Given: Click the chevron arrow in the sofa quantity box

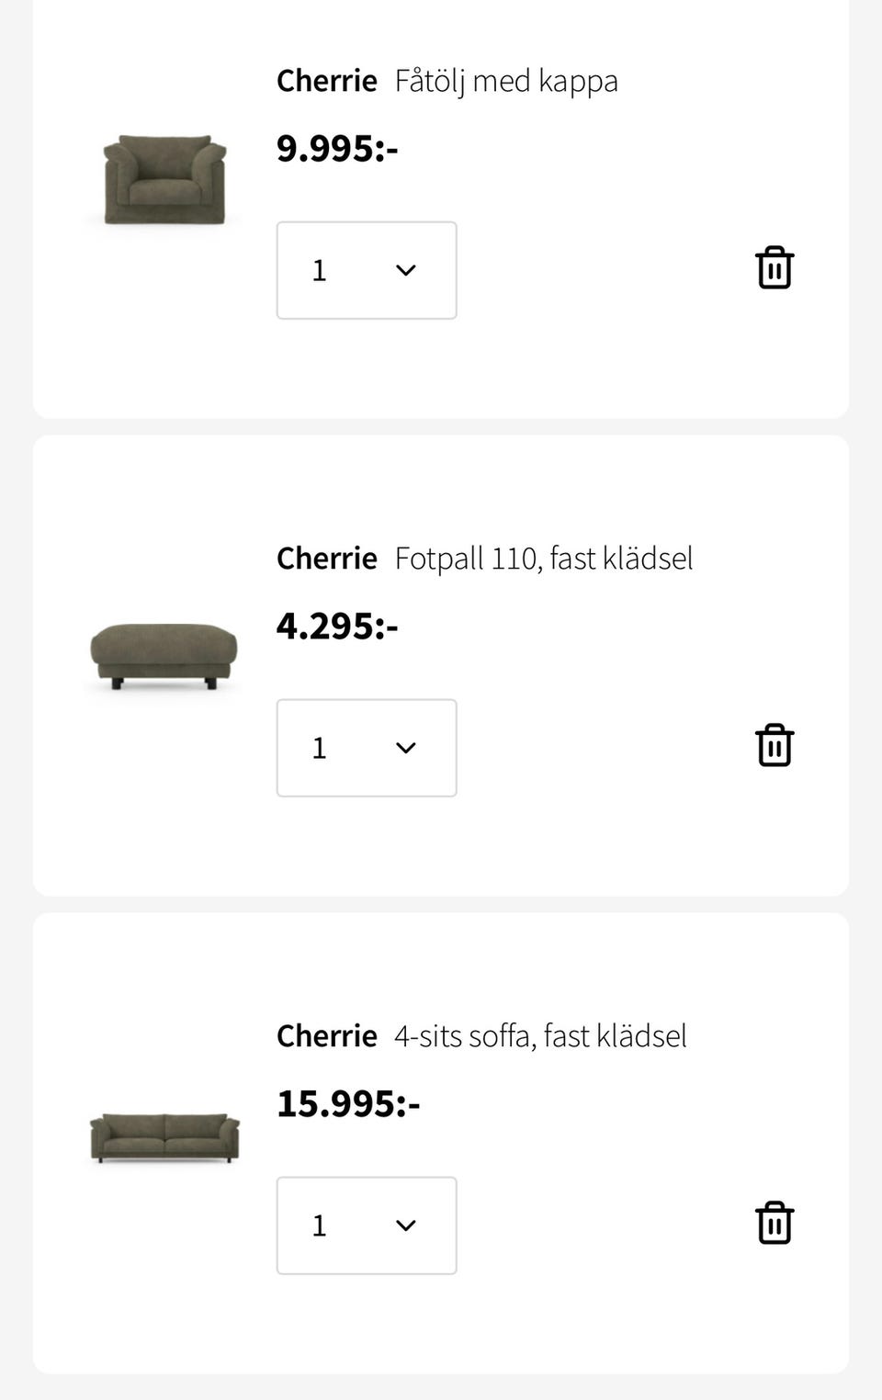Looking at the screenshot, I should (x=406, y=1225).
